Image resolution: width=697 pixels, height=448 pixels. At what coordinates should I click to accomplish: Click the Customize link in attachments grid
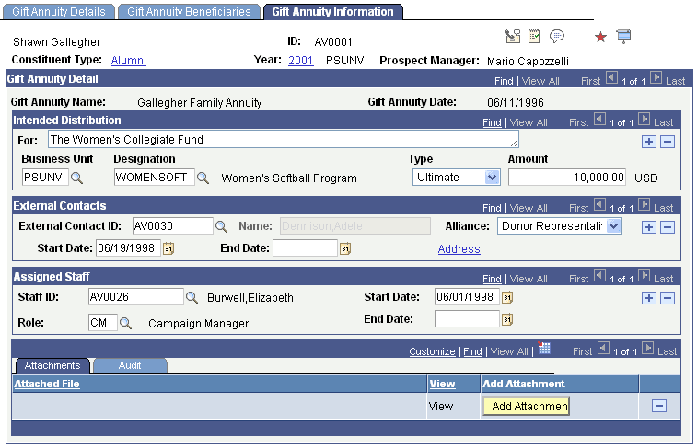[x=432, y=351]
